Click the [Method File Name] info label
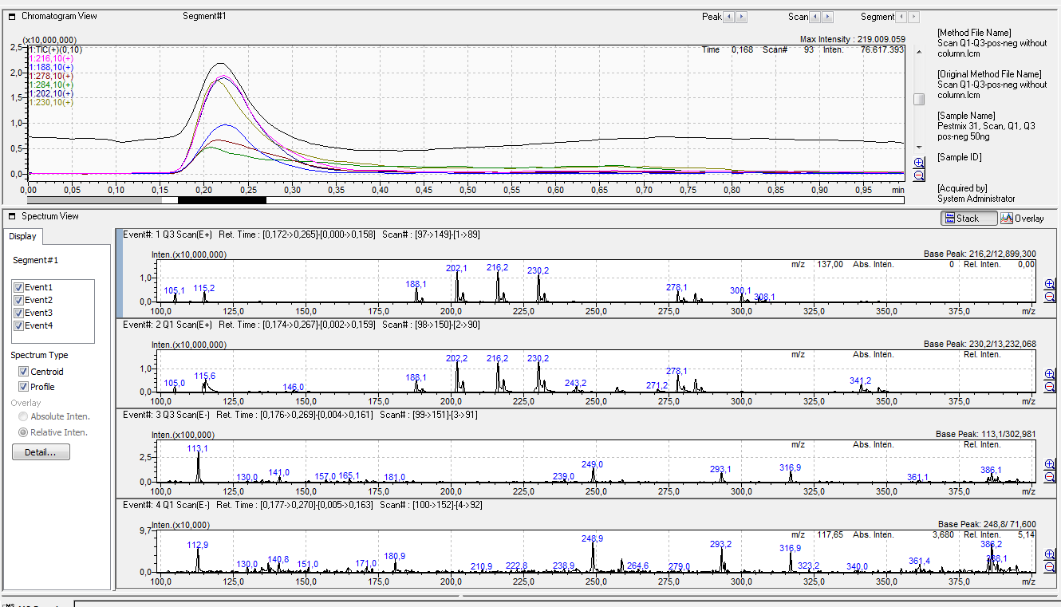 click(975, 33)
